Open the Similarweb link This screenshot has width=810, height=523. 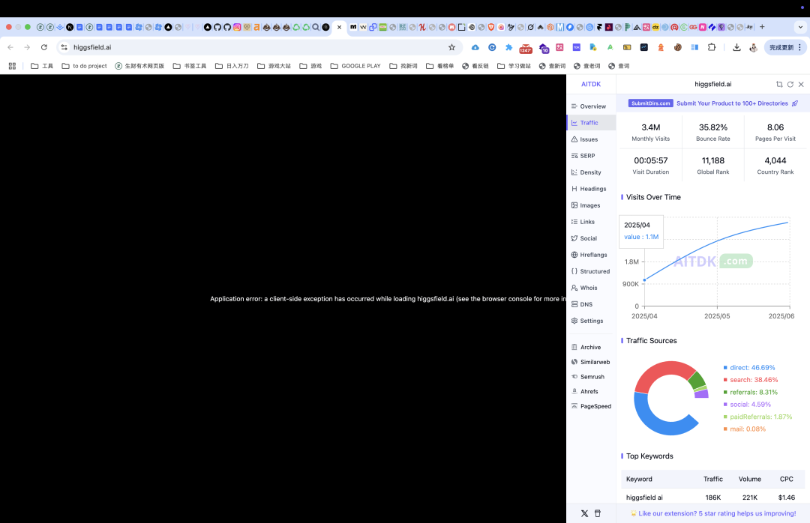pyautogui.click(x=590, y=363)
